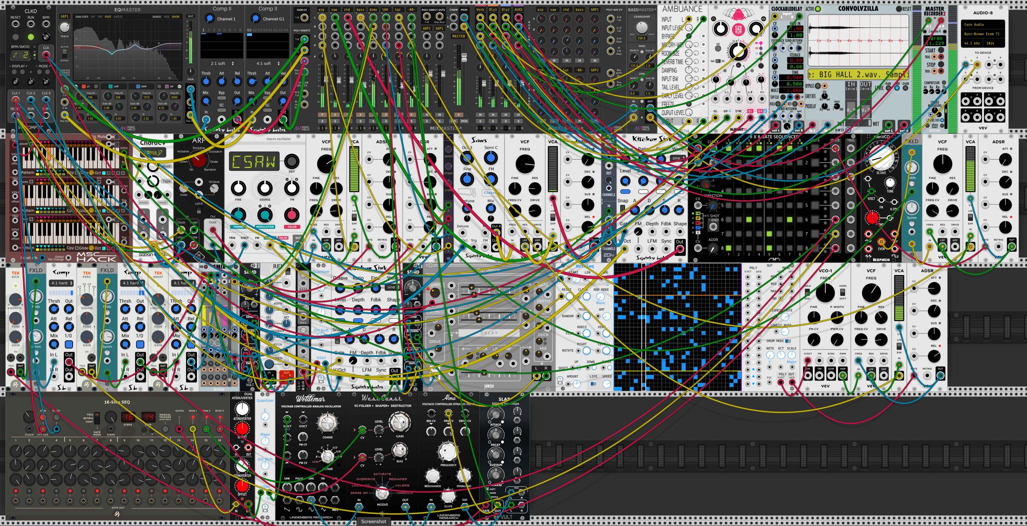Click the FADE CV 1-8 jack on MixMaster

point(304,18)
